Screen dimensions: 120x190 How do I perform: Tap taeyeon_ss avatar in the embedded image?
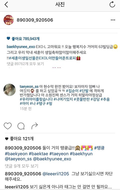[9, 90]
